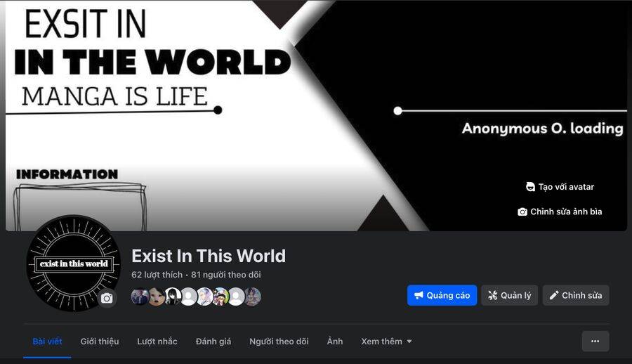
Task: Click the first follower avatar thumbnail
Action: (x=140, y=297)
